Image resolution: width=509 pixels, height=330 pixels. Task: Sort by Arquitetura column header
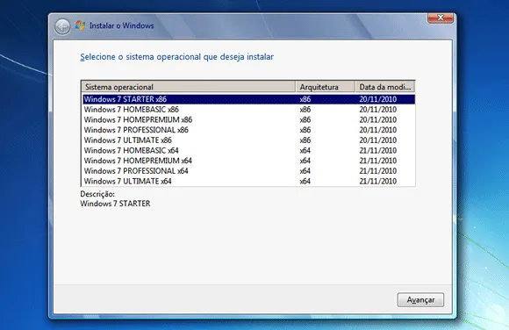click(x=326, y=87)
